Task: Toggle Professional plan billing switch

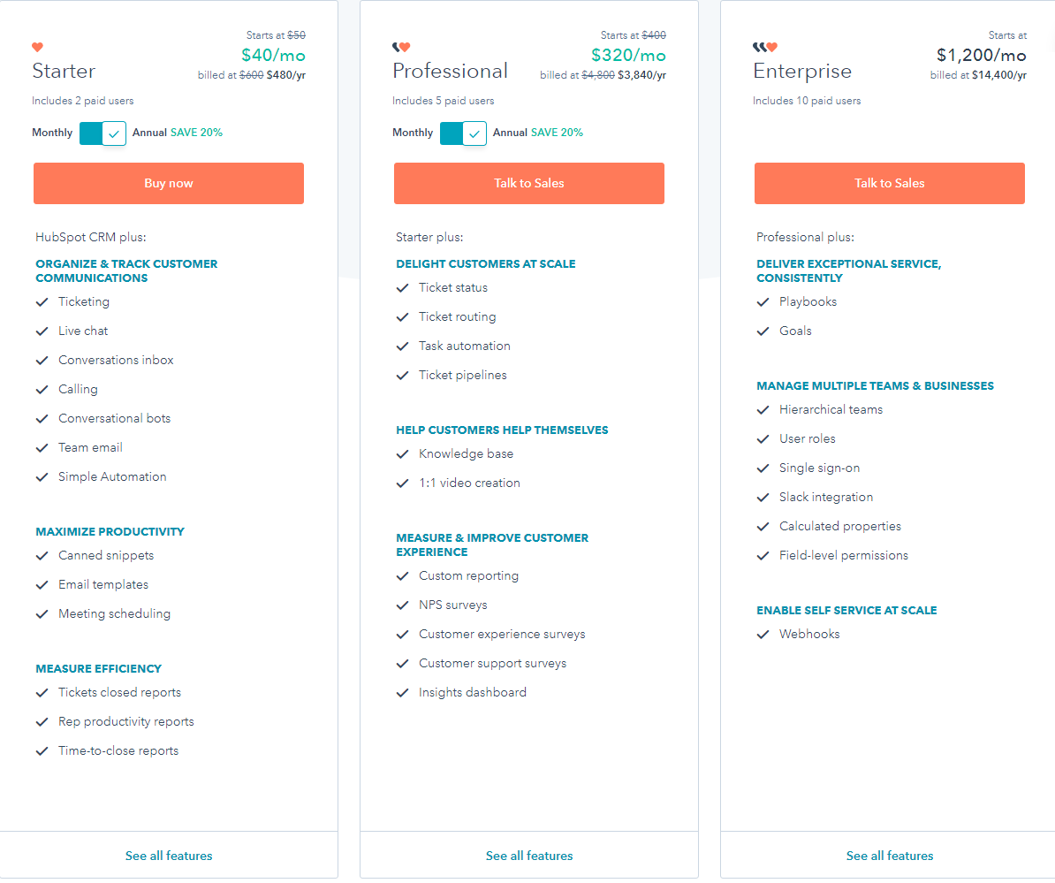Action: pos(463,133)
